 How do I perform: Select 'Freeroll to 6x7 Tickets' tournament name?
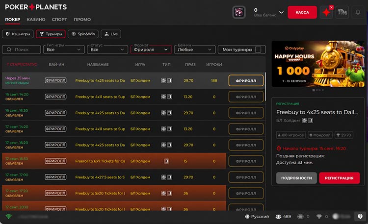tap(100, 161)
